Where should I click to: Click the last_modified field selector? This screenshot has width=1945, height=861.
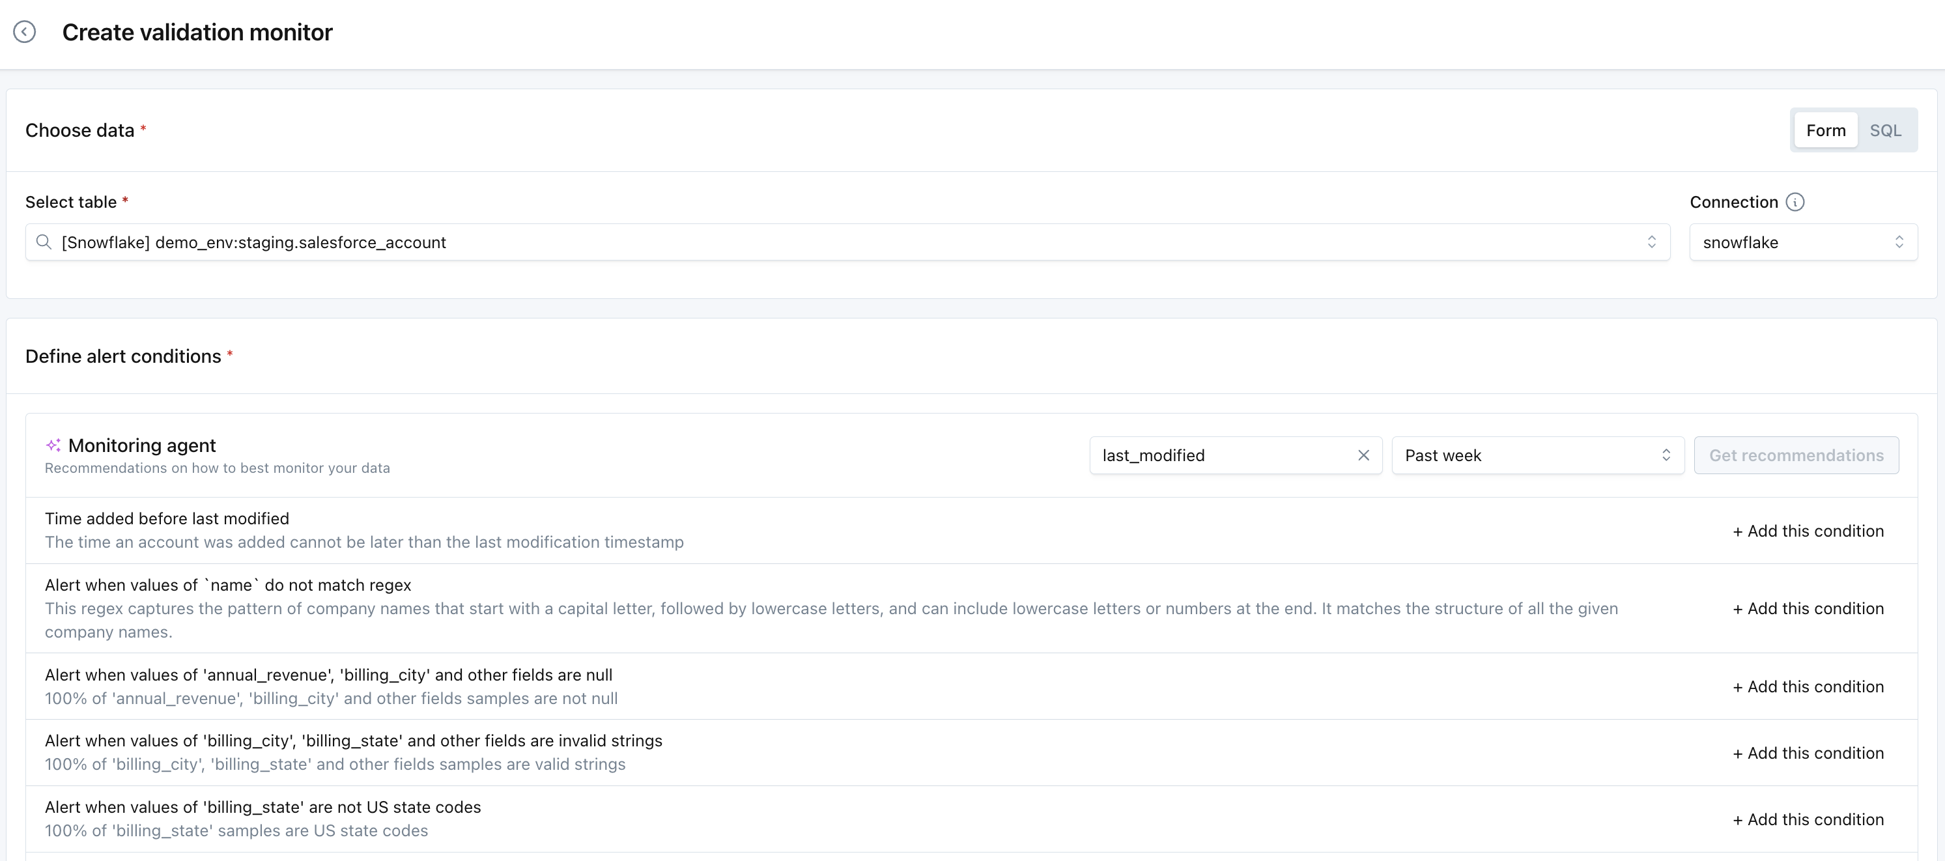click(1235, 455)
